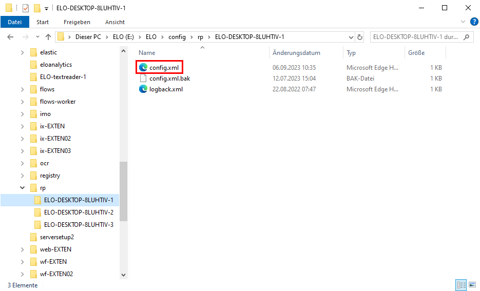Click the scroll down arrow of navigation pane
480x291 pixels.
pyautogui.click(x=123, y=275)
